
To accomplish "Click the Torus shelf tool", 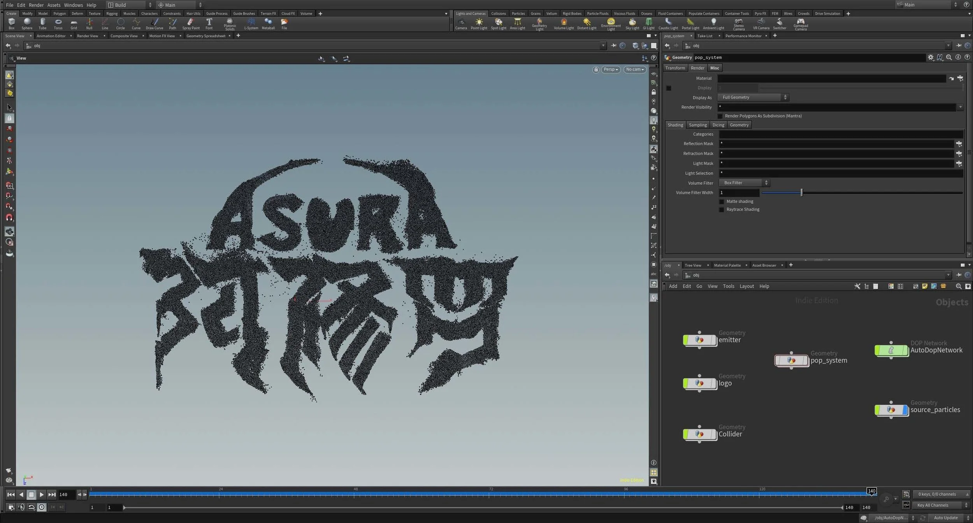I will 58,23.
